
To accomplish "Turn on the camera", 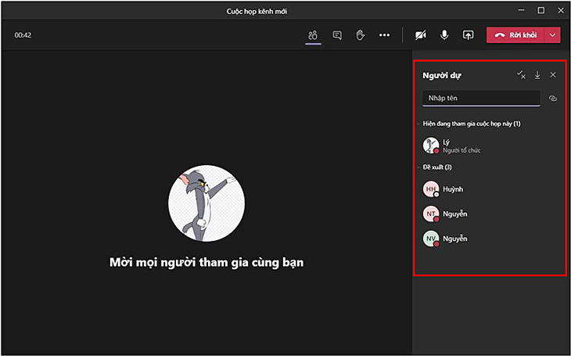I will (421, 35).
